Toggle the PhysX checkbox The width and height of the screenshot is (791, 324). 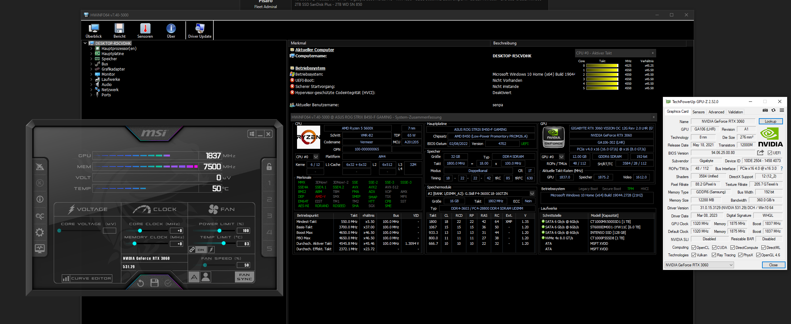[x=740, y=255]
